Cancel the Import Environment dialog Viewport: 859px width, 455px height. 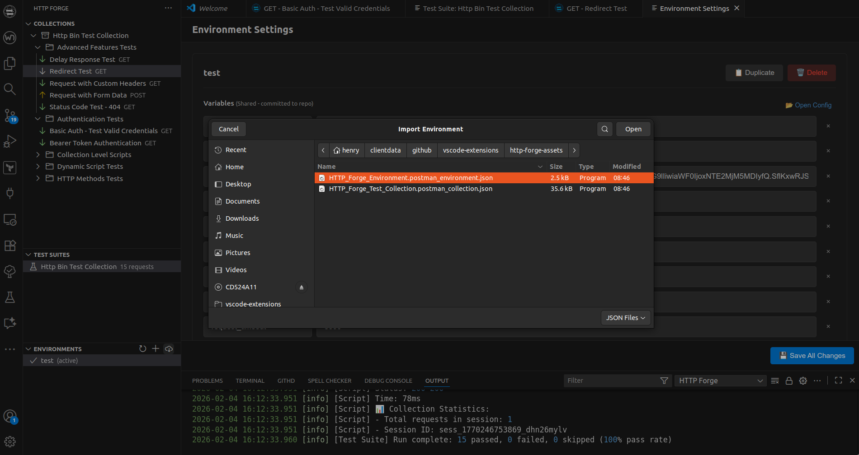[228, 129]
